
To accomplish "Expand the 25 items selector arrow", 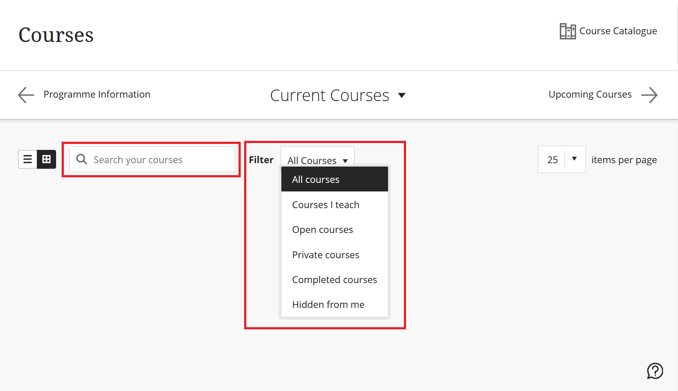I will coord(574,159).
